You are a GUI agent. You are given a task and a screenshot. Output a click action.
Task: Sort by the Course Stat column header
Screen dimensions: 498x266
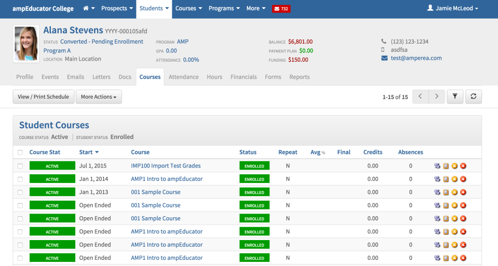coord(45,152)
